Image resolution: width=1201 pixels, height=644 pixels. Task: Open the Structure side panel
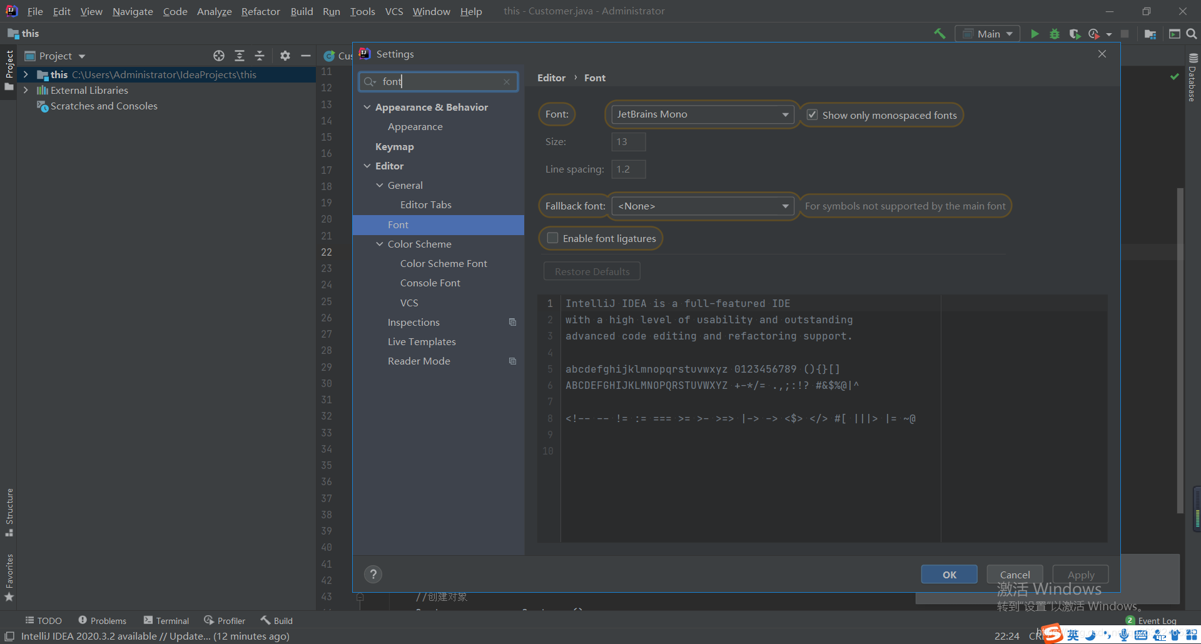[9, 512]
